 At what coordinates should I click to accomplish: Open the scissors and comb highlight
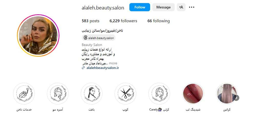click(x=125, y=93)
